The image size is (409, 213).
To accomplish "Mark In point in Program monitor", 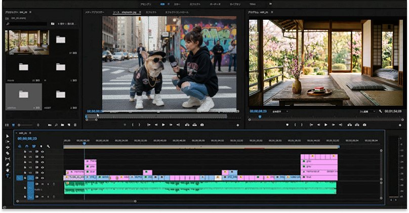I will click(x=295, y=125).
